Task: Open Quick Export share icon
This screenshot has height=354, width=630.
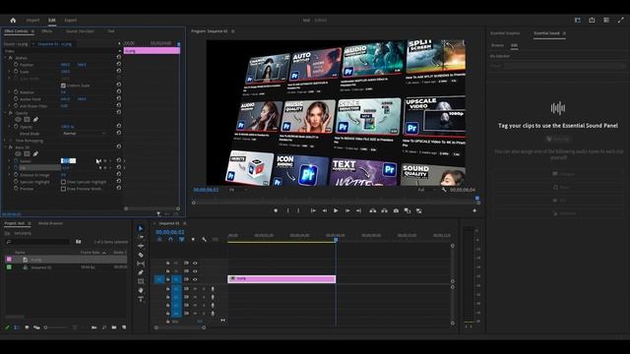Action: click(592, 20)
